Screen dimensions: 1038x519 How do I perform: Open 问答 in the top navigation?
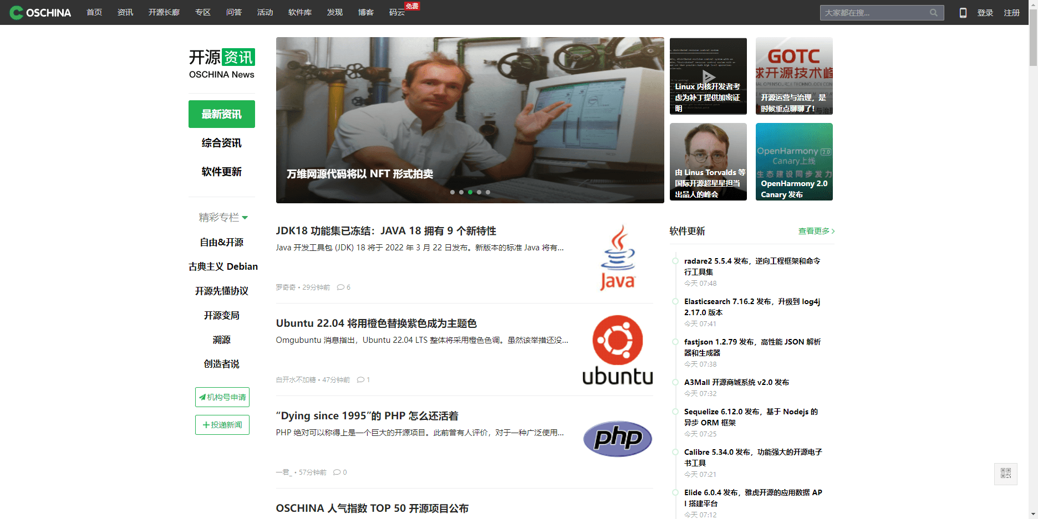234,12
